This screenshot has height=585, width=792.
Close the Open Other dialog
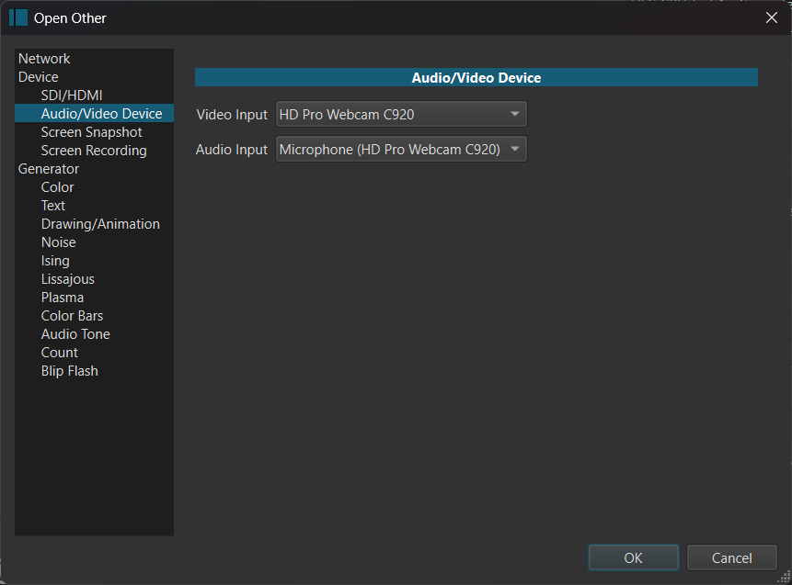(772, 17)
